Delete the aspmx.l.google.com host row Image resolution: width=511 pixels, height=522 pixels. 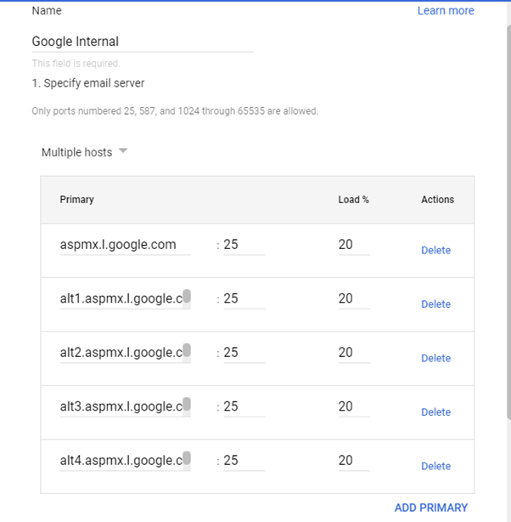[x=435, y=251]
